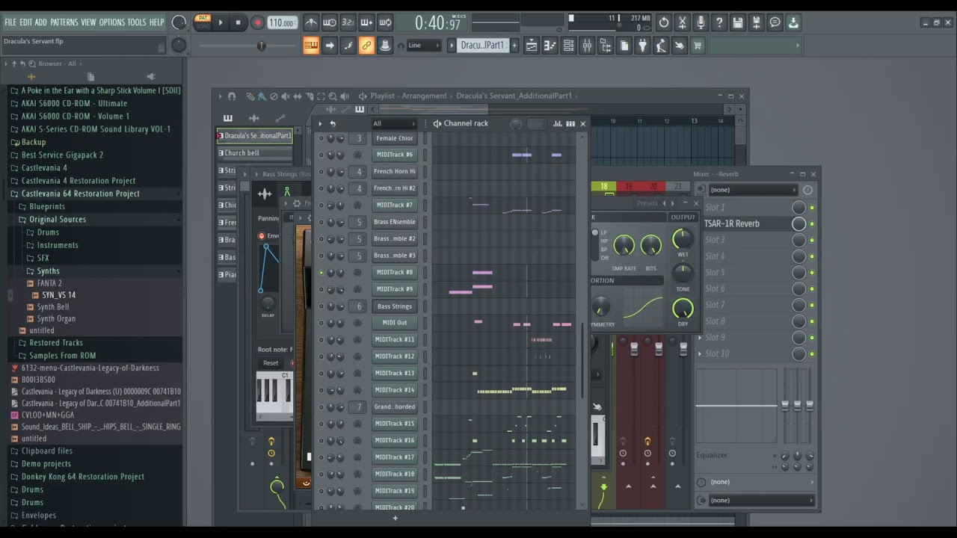Click the Channel rack step/piano view icon

(570, 124)
